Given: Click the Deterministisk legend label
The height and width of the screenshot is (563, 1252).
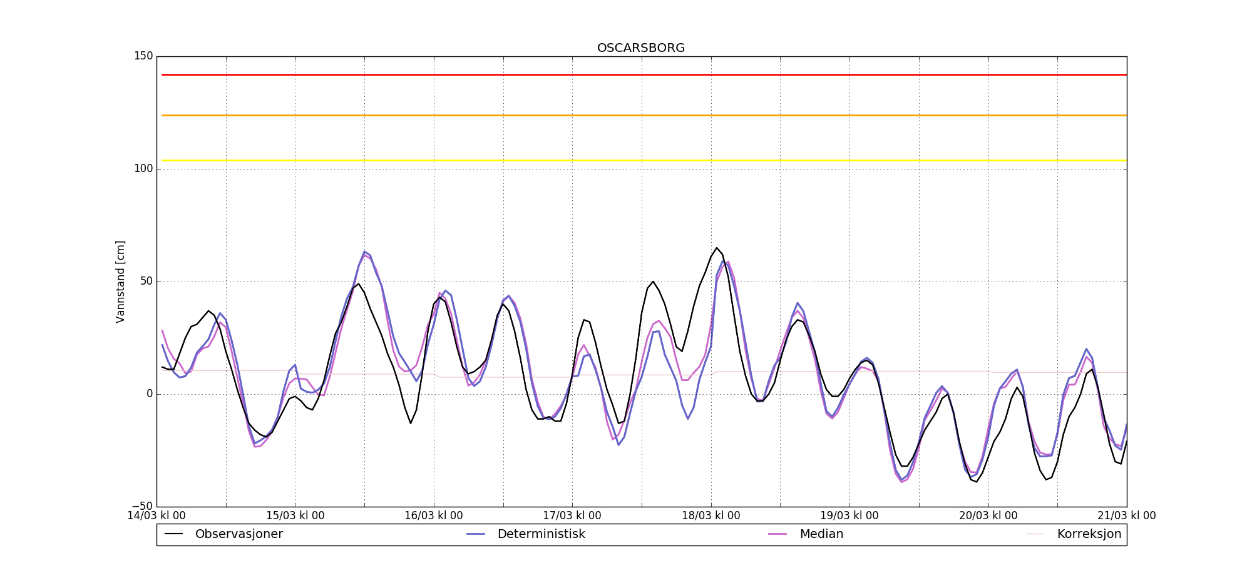Looking at the screenshot, I should [541, 534].
